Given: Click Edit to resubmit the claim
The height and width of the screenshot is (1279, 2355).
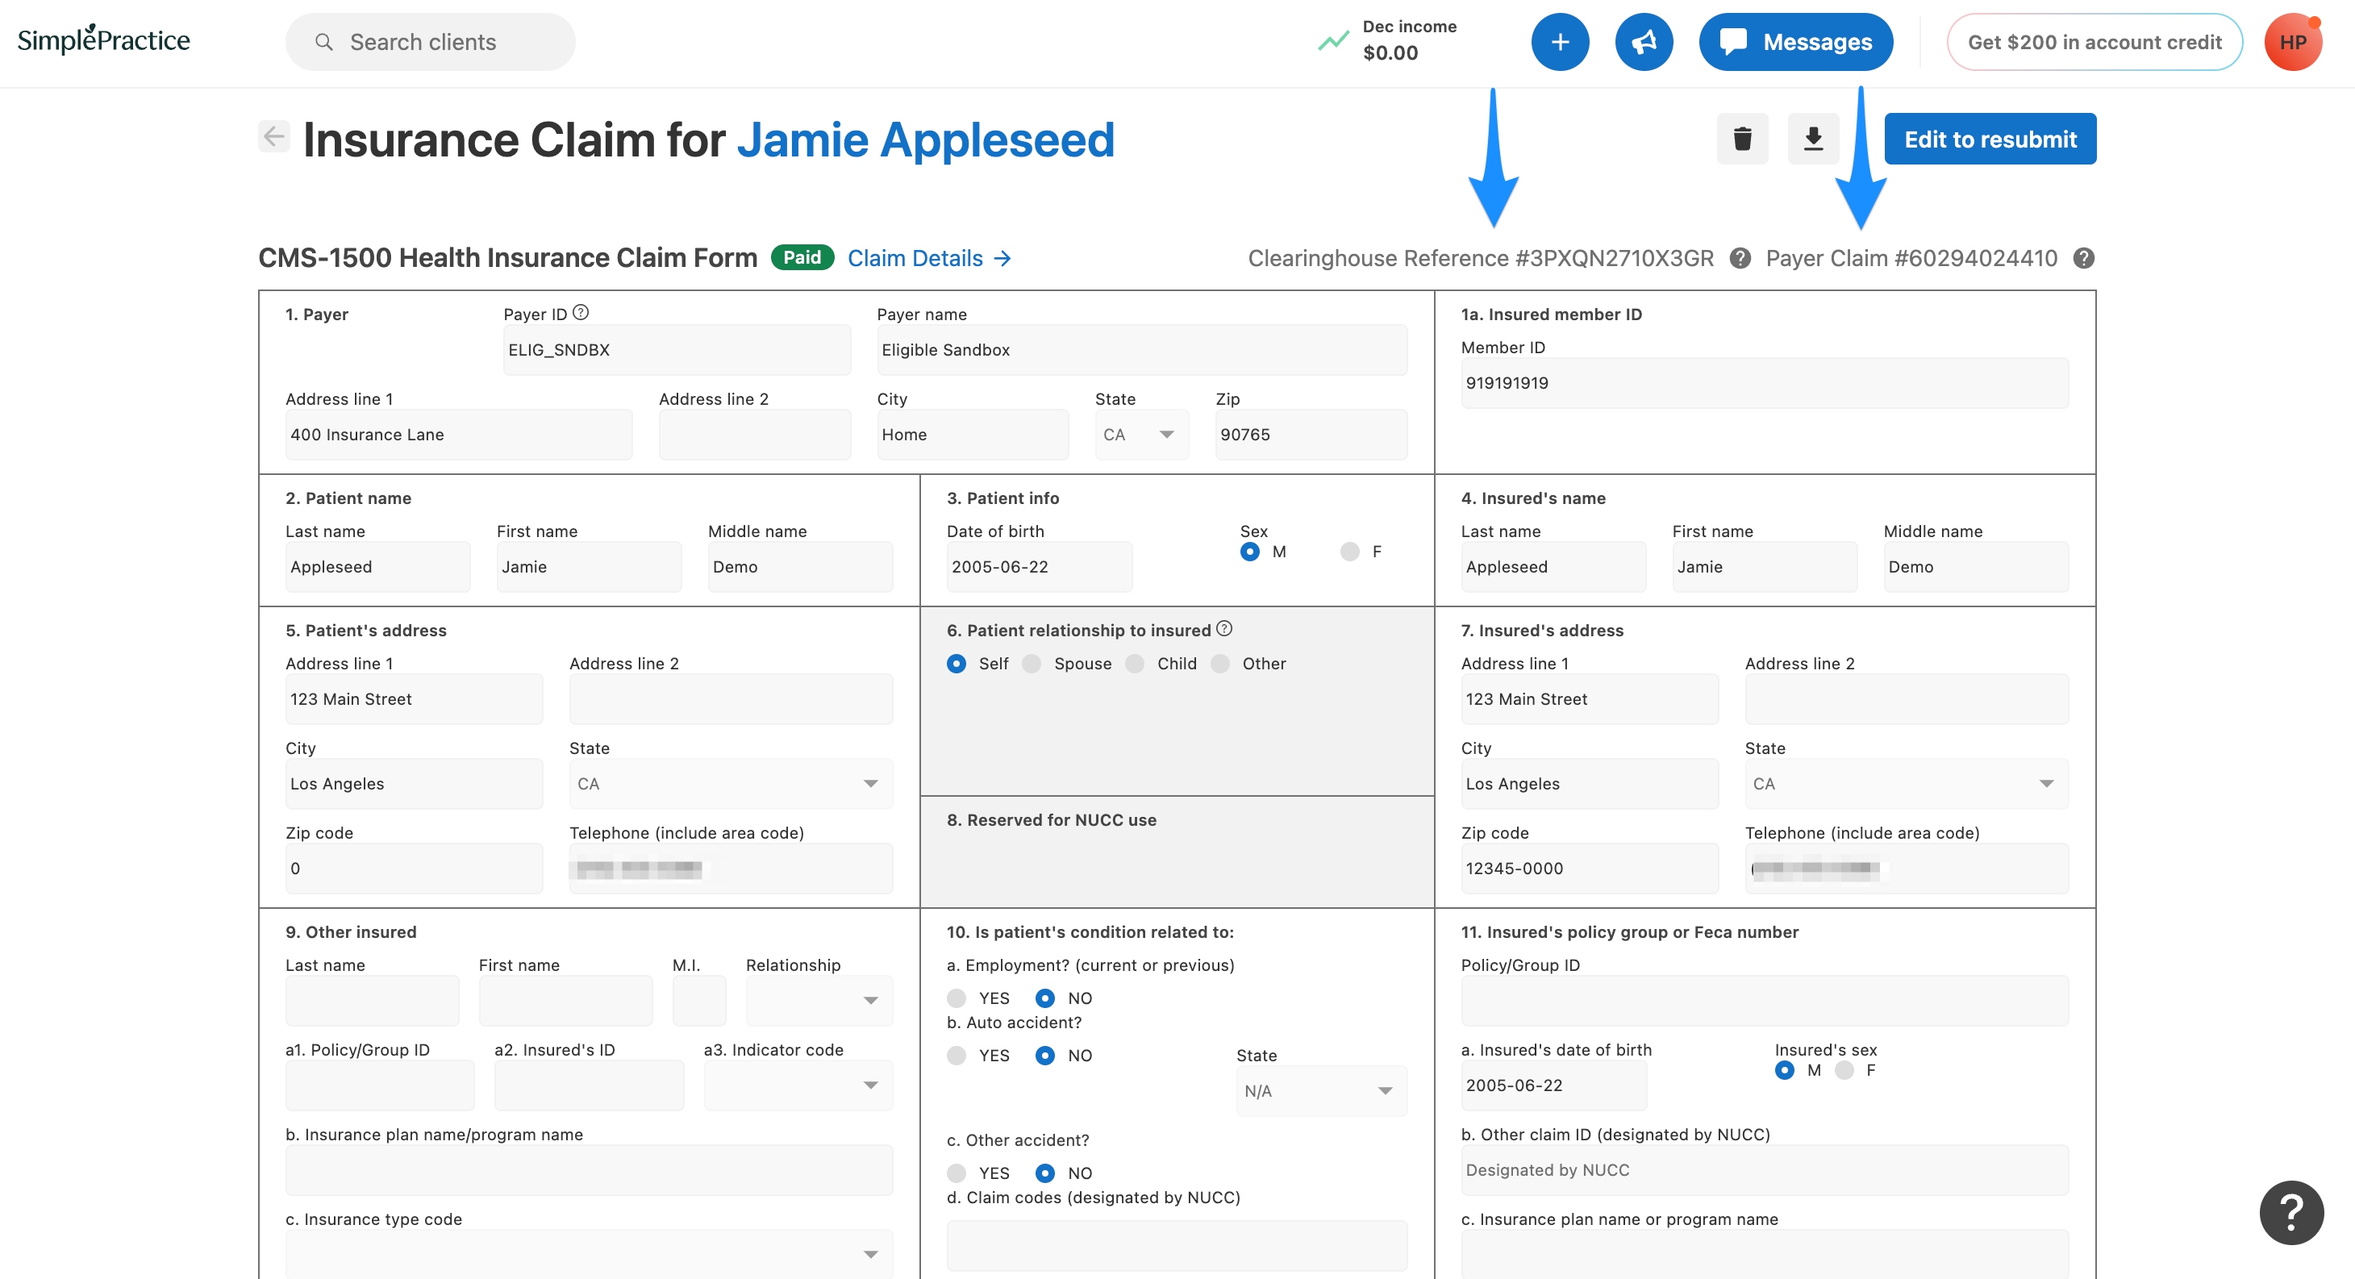Looking at the screenshot, I should click(x=1990, y=139).
